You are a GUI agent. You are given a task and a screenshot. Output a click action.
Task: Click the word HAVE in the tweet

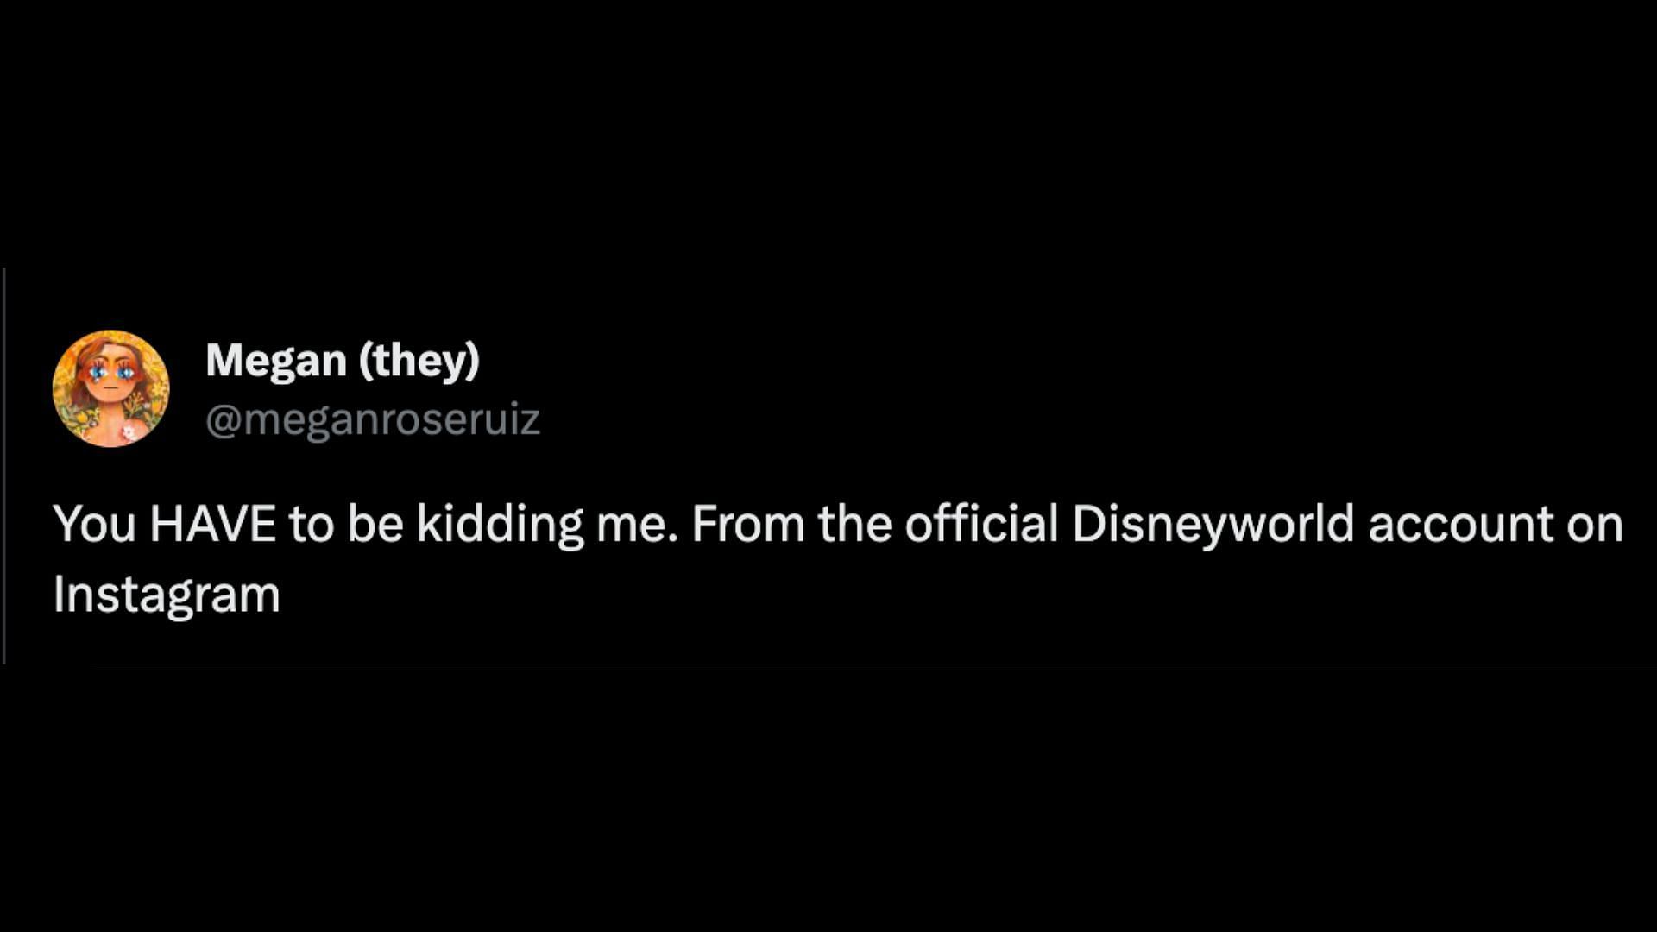click(212, 524)
